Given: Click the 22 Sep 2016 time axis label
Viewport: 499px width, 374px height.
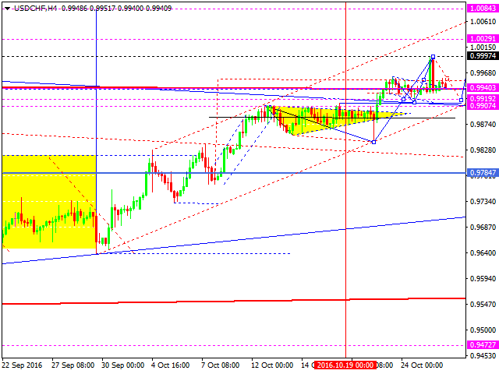Looking at the screenshot, I should 23,365.
